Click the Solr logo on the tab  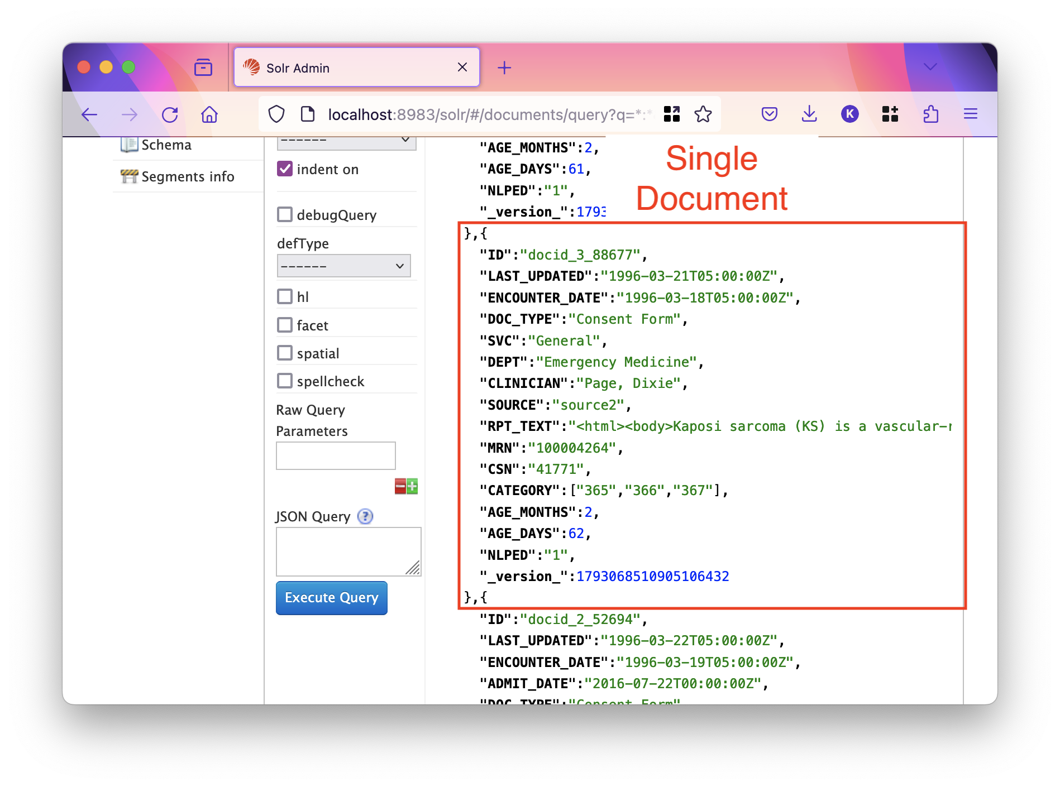tap(251, 68)
